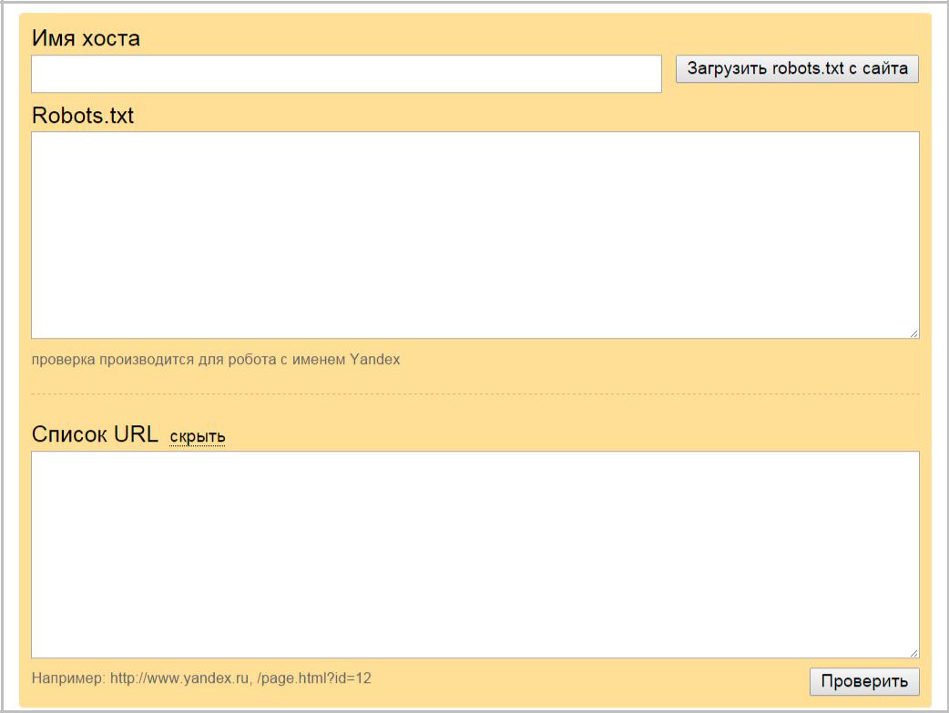The width and height of the screenshot is (949, 713).
Task: Click the word именем in the hint text
Action: [x=320, y=360]
